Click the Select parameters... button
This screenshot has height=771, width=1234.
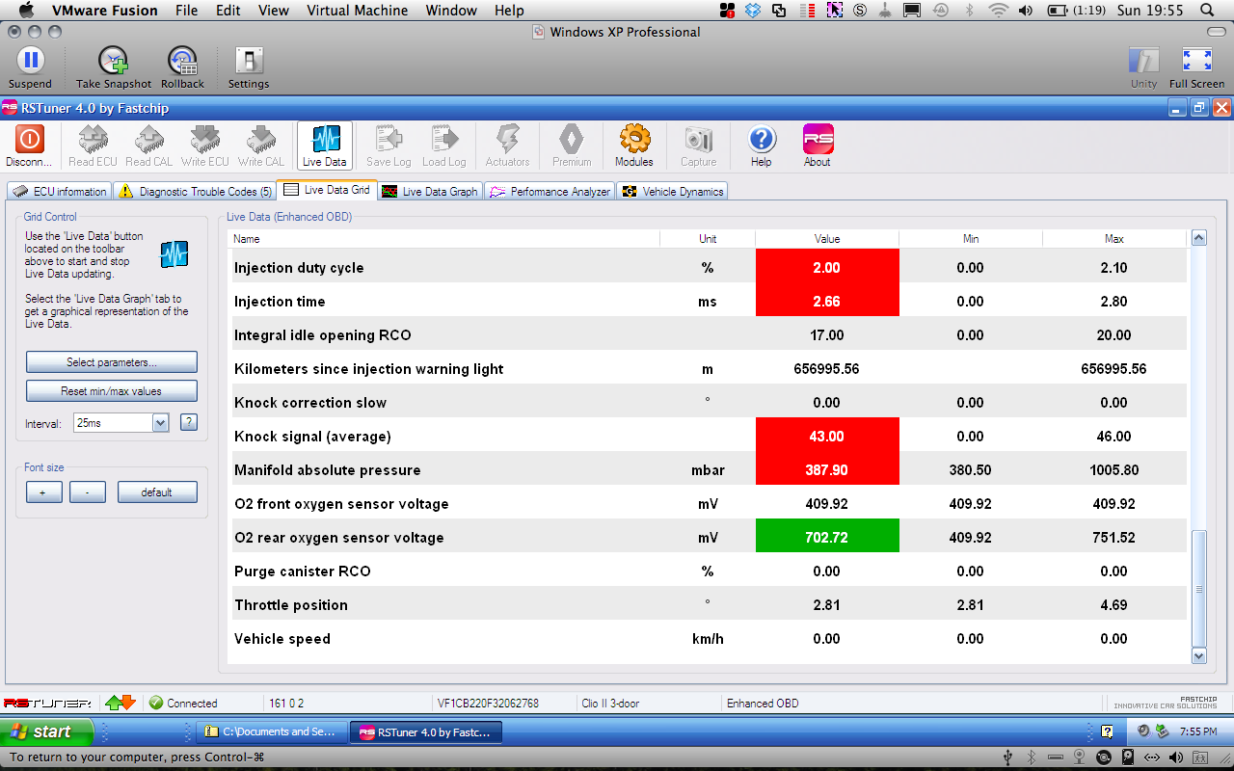(112, 362)
